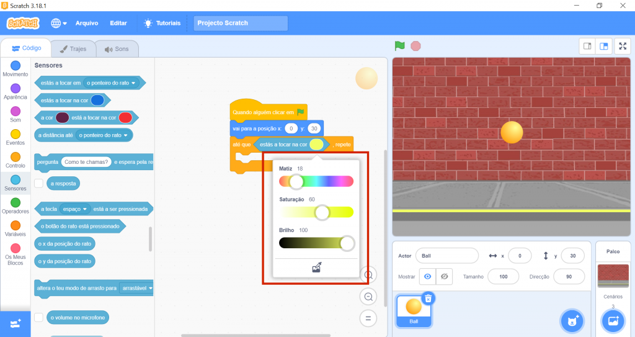Viewport: 635px width, 337px height.
Task: Click the red stop button
Action: click(415, 46)
